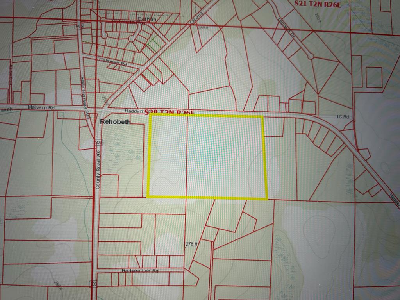Click the Malvern Rd label

point(41,107)
